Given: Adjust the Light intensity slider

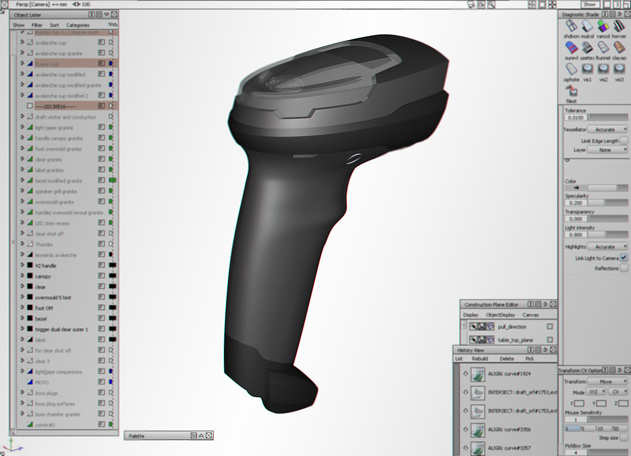Looking at the screenshot, I should pos(608,235).
